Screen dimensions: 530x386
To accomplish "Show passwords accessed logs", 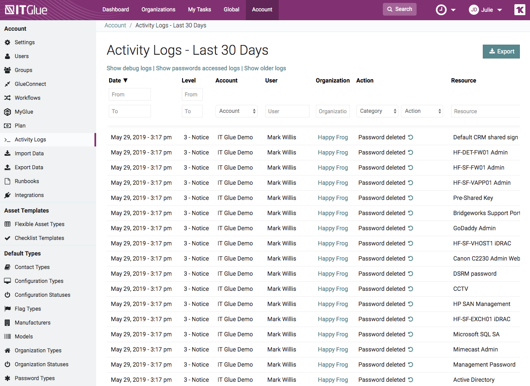I will click(x=197, y=68).
